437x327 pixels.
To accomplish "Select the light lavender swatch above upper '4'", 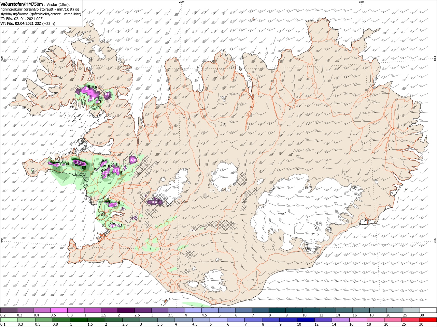I will point(193,310).
